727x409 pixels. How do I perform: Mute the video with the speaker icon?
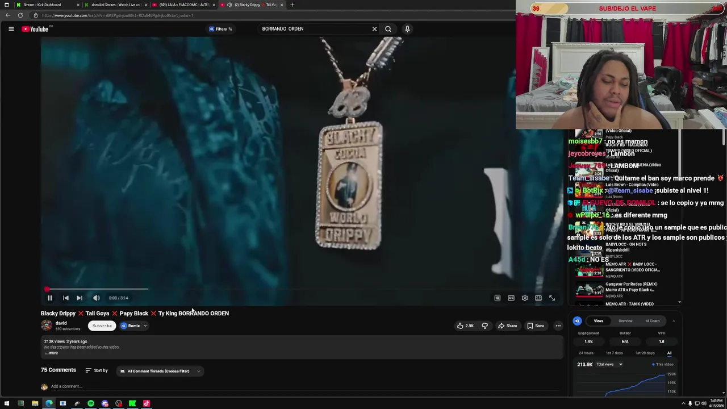point(97,298)
